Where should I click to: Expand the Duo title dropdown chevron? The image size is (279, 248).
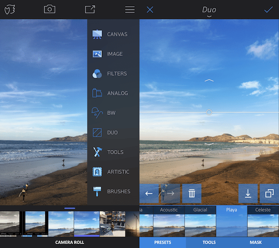(209, 16)
